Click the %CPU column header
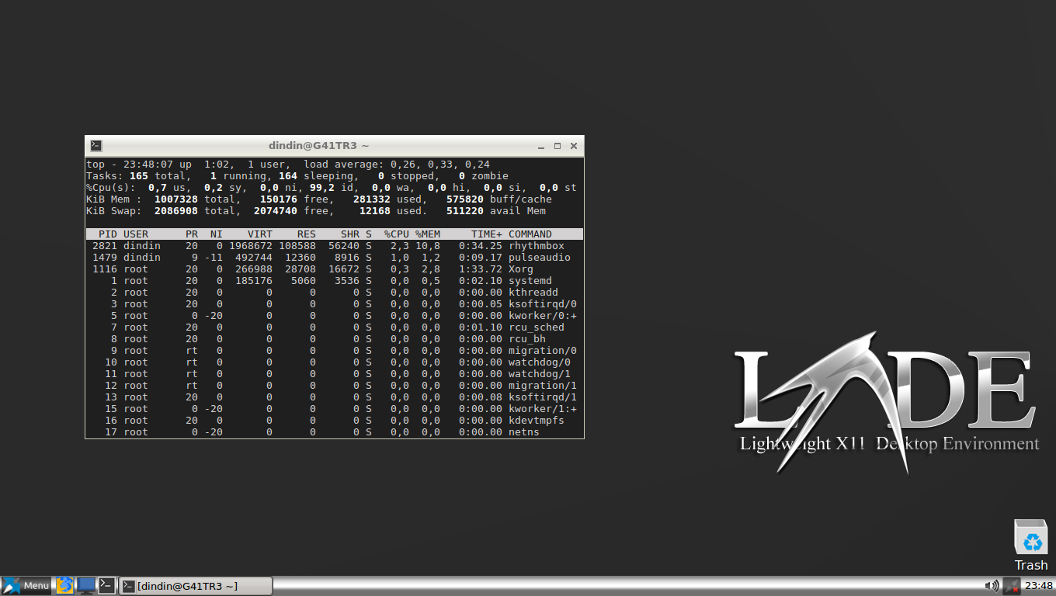Image resolution: width=1056 pixels, height=596 pixels. click(x=397, y=234)
